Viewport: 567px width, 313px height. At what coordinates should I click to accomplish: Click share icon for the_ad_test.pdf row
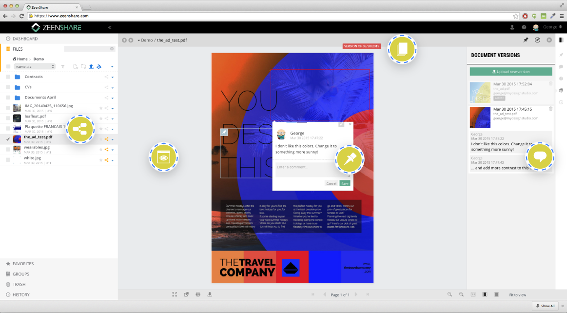(107, 139)
